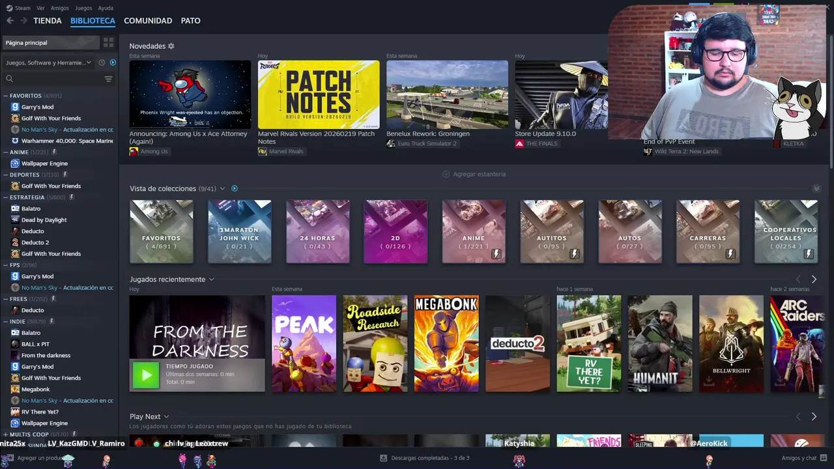Screen dimensions: 834x469
Task: Open the Megabonk game cover in recents
Action: (446, 344)
